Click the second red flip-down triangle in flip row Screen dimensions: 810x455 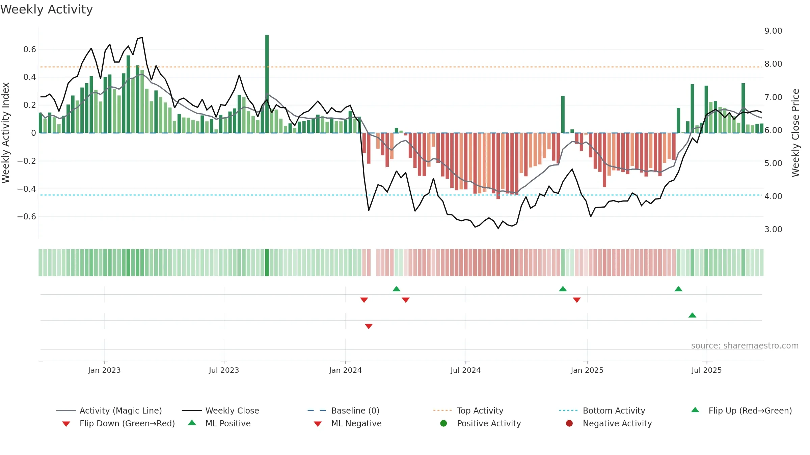[406, 300]
